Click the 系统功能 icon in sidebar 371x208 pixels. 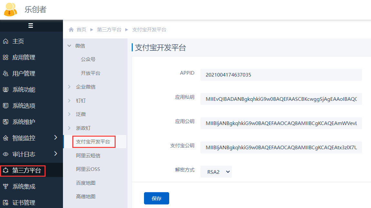(5, 90)
